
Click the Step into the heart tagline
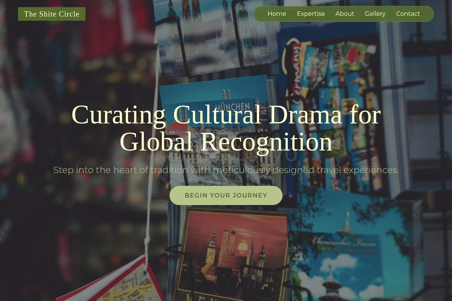point(226,170)
